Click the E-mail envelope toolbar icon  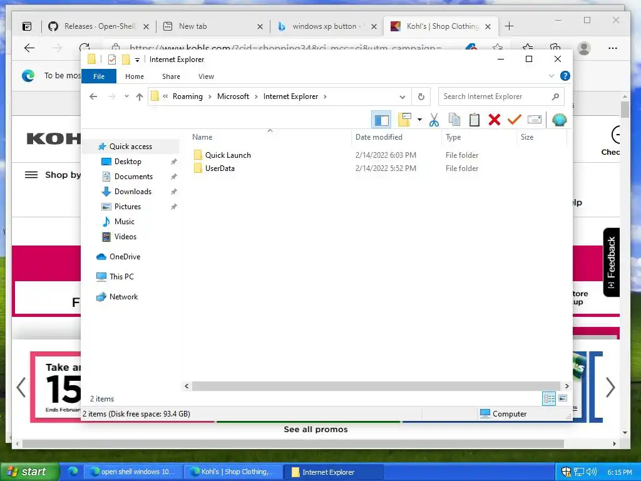(535, 120)
